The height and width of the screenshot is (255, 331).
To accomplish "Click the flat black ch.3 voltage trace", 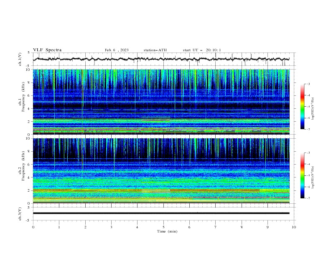I will [161, 213].
